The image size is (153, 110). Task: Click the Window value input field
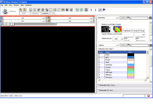click(x=129, y=38)
